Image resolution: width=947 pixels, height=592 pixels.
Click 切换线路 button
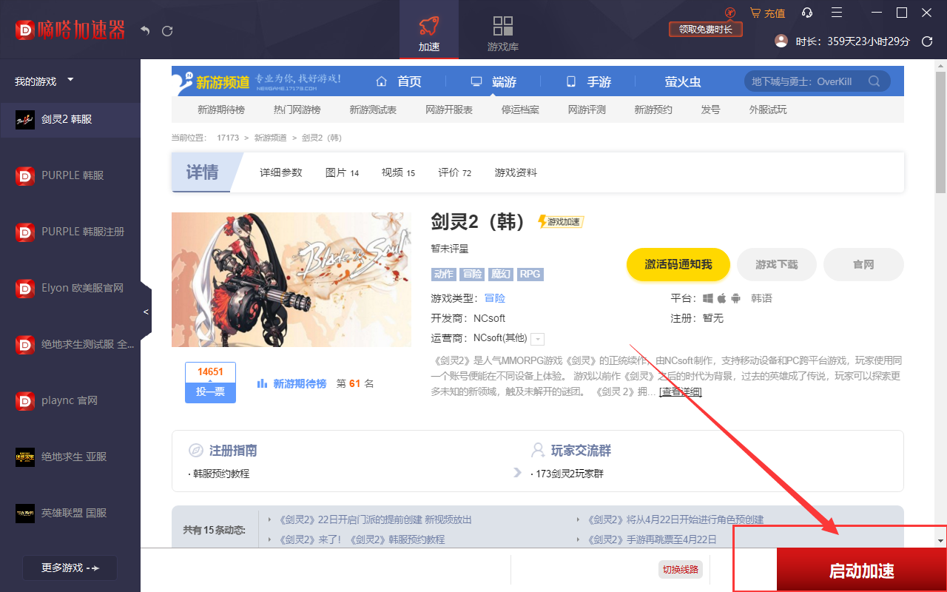coord(680,570)
